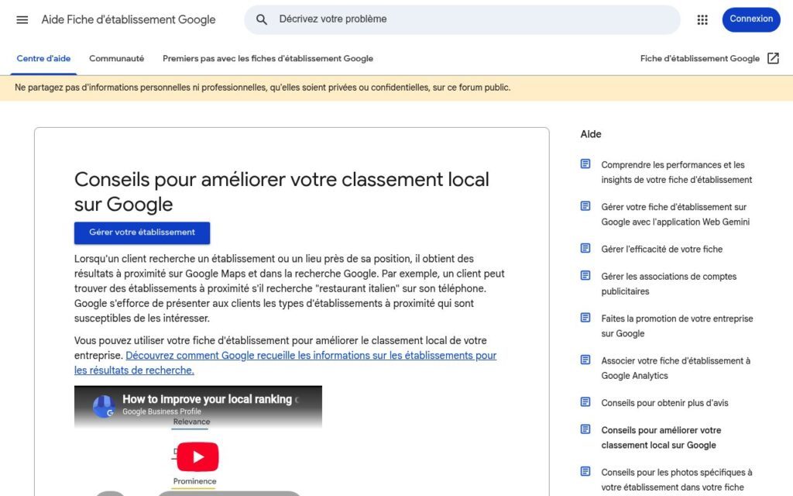
Task: Click article icon for Faites la promotion
Action: (x=585, y=317)
